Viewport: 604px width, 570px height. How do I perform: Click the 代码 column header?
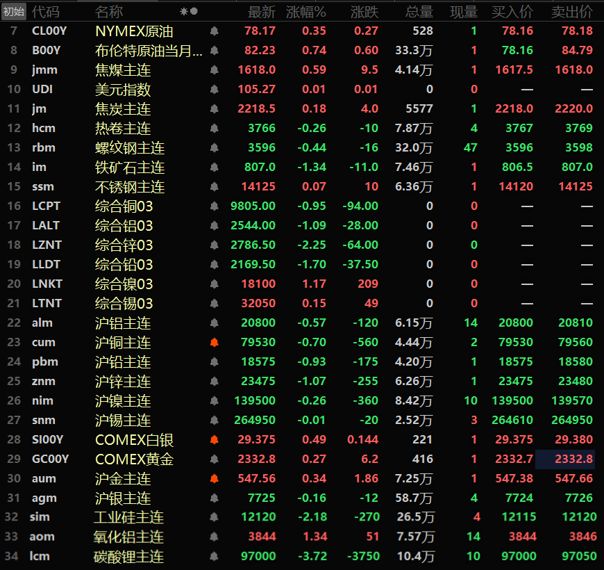click(x=46, y=12)
